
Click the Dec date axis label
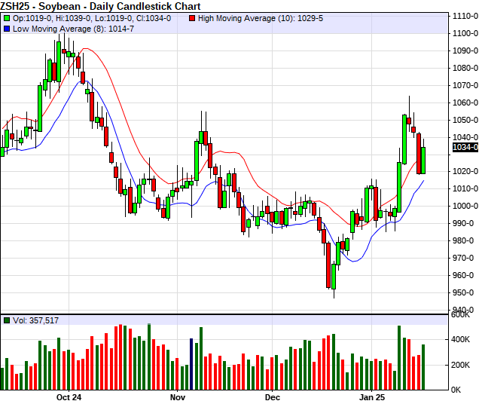(272, 396)
